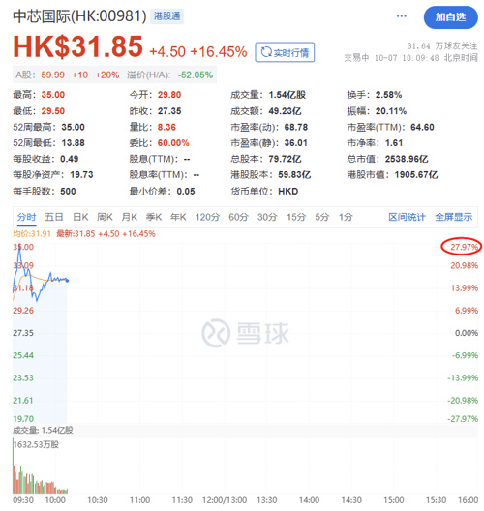Choose the 30分 interval tab
Screen dimensions: 484x511
pos(267,217)
